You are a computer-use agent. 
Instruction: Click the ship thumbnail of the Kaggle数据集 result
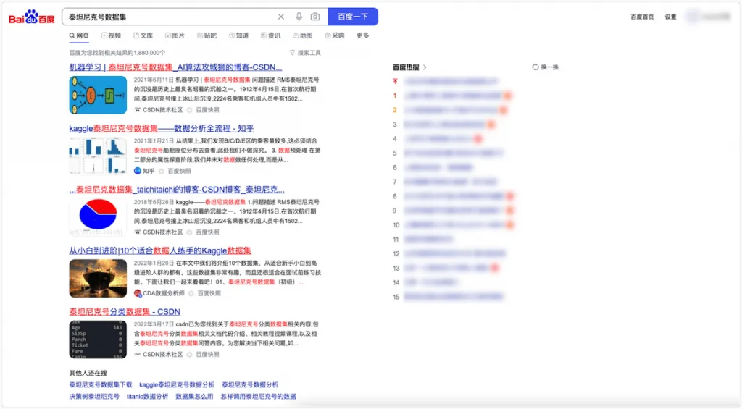[98, 278]
